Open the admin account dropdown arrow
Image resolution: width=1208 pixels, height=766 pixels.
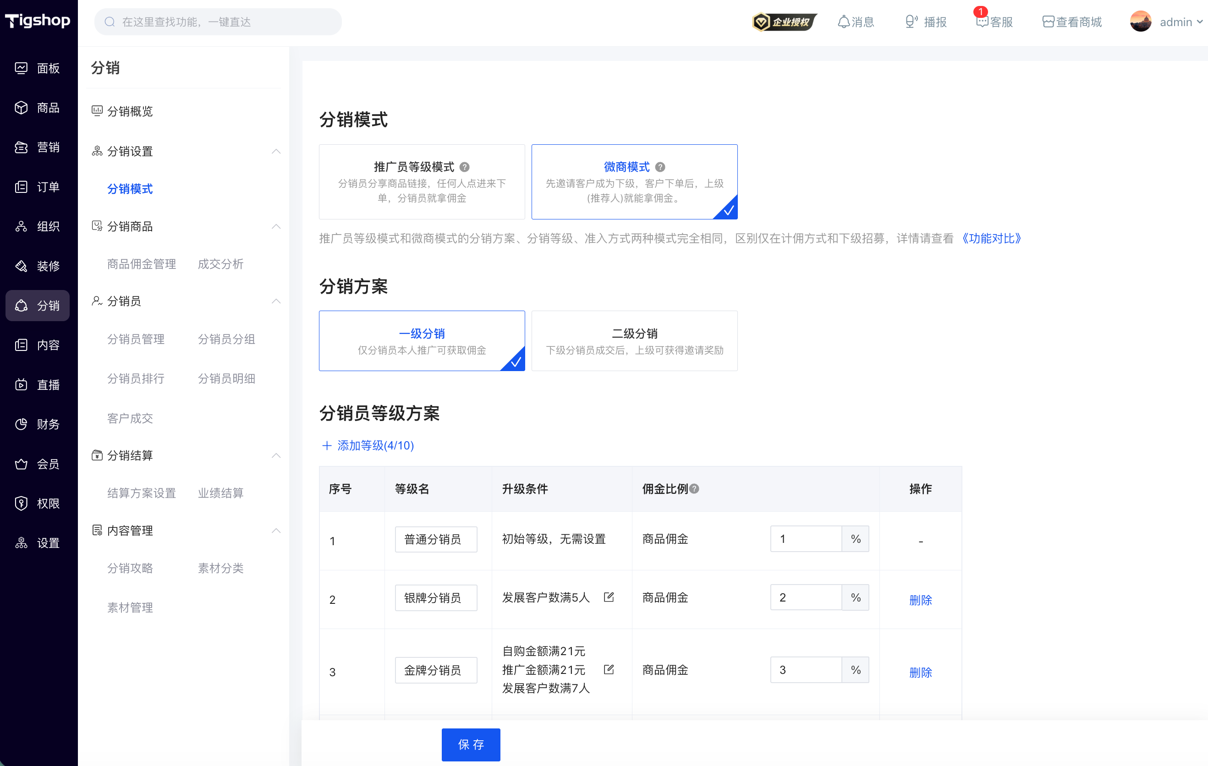click(1199, 22)
